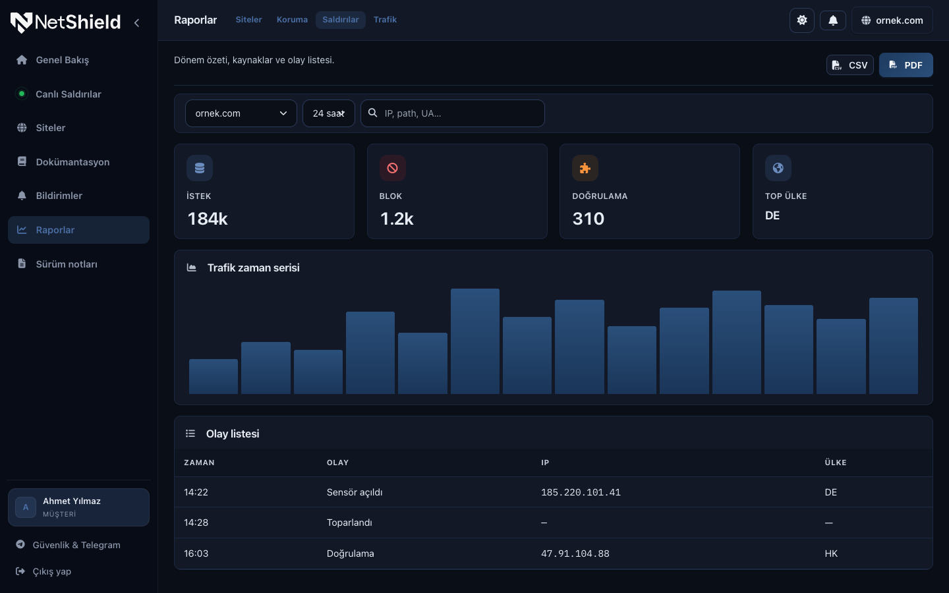The image size is (949, 593).
Task: Open the notifications bell in the top bar
Action: coord(833,20)
